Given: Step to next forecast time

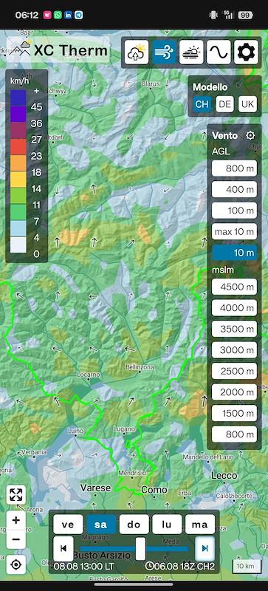Looking at the screenshot, I should click(x=205, y=548).
